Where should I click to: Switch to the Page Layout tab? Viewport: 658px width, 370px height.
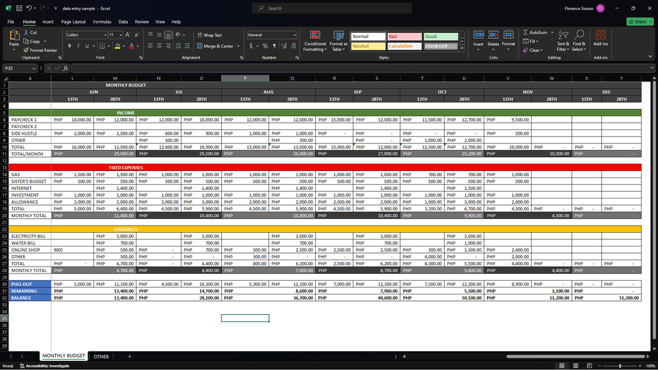point(74,22)
